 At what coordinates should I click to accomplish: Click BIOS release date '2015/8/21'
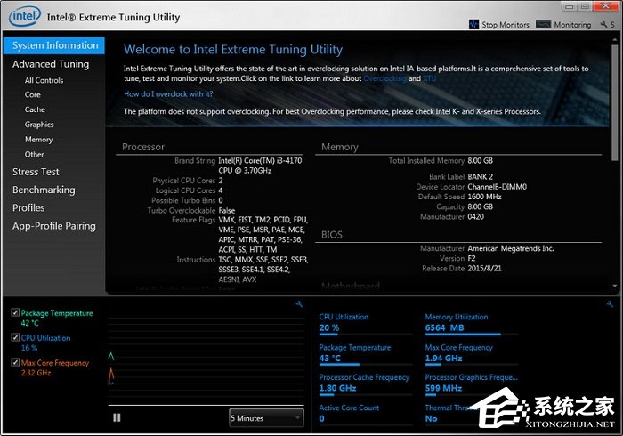(484, 269)
